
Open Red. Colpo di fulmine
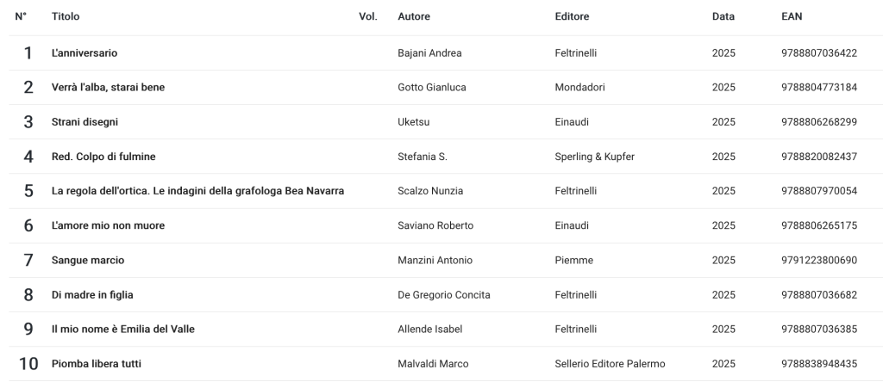coord(103,157)
